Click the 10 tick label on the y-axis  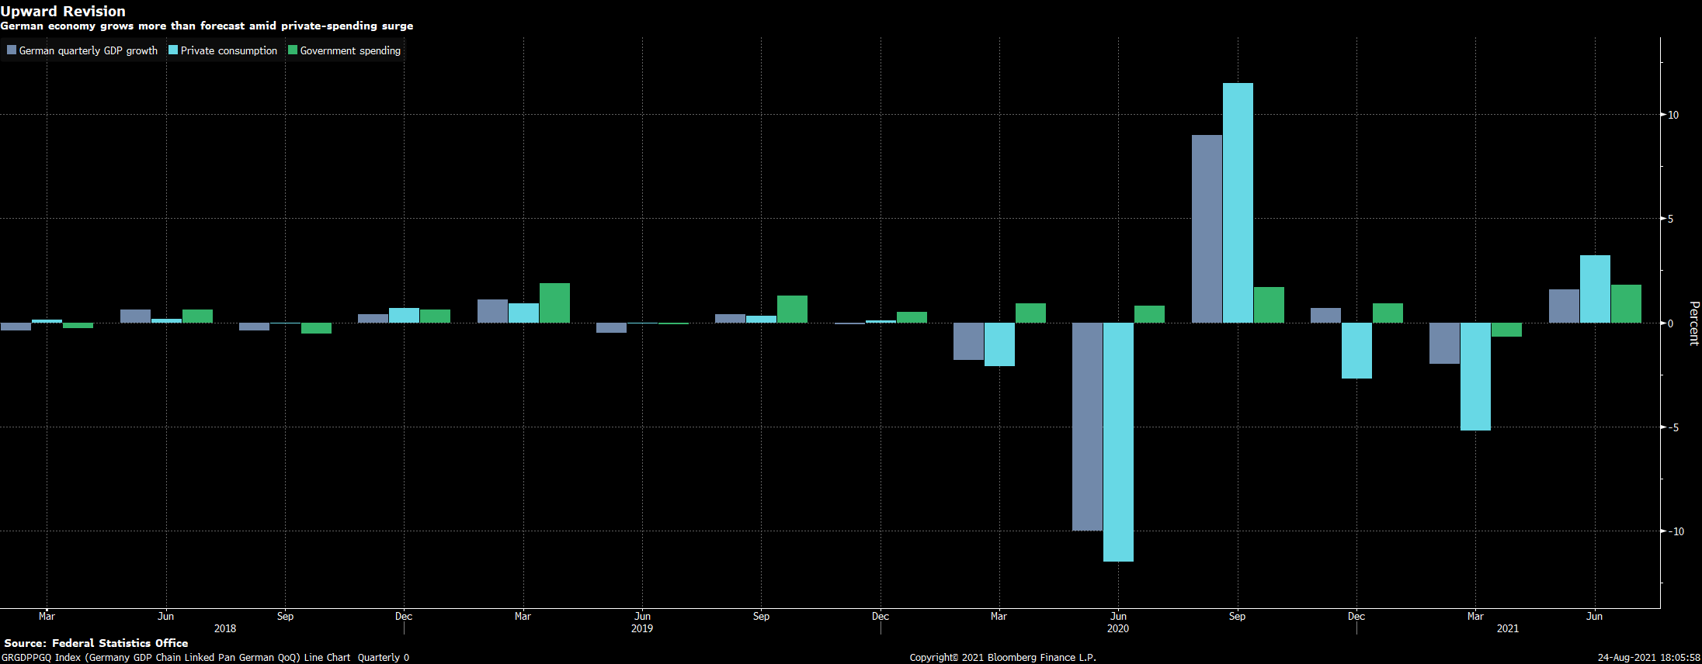(1673, 115)
